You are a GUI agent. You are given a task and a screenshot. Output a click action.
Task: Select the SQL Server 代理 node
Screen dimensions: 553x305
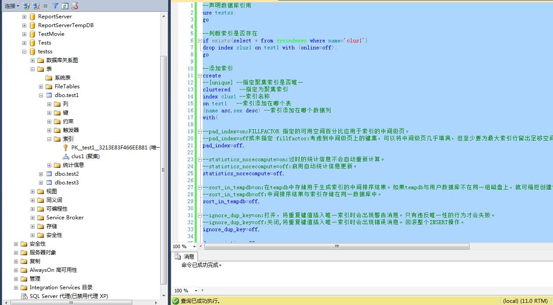[x=68, y=296]
